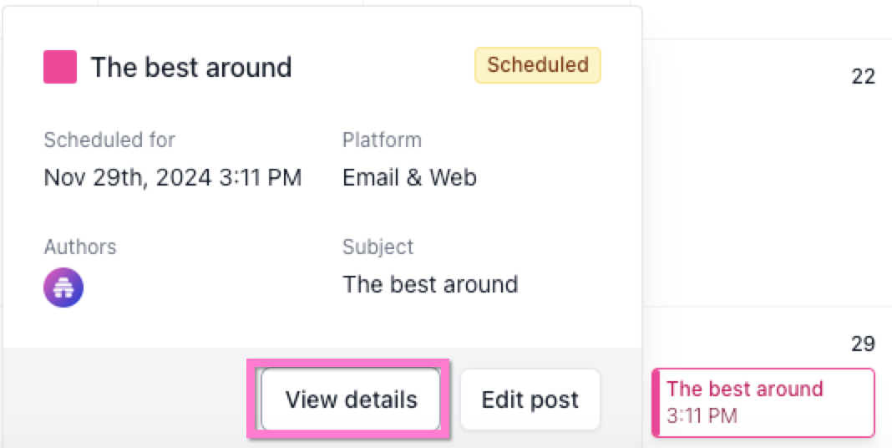The height and width of the screenshot is (448, 892).
Task: Click the Authors label
Action: point(80,247)
